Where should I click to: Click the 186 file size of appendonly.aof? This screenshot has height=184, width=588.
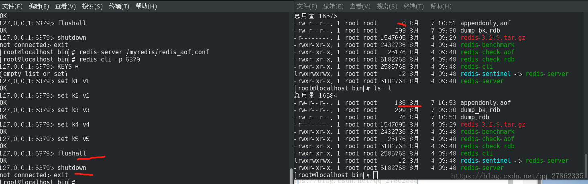(x=401, y=103)
